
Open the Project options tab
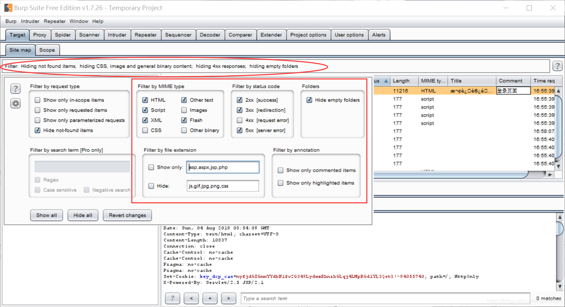(308, 35)
